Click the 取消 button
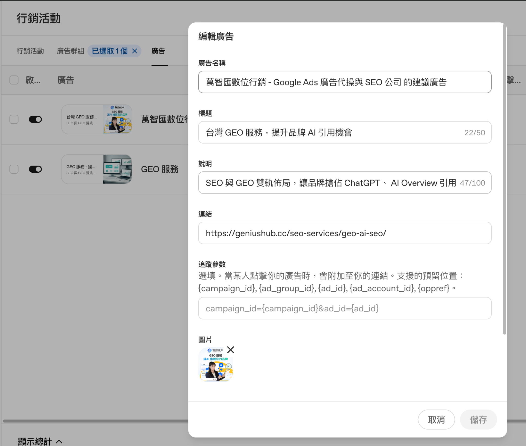Screen dimensions: 526x446 436,420
